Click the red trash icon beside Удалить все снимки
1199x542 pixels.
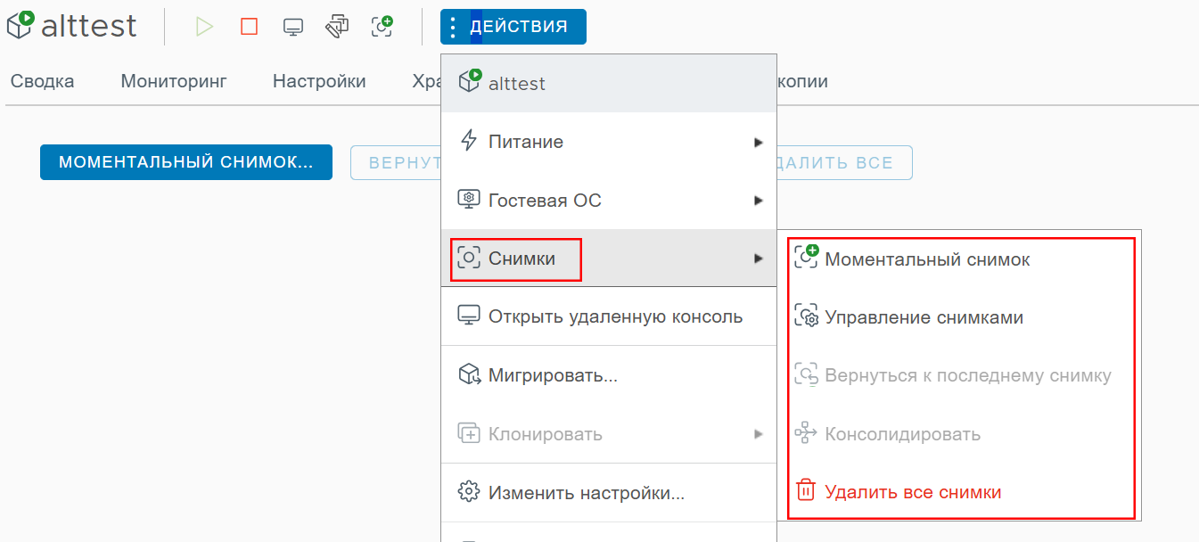806,490
